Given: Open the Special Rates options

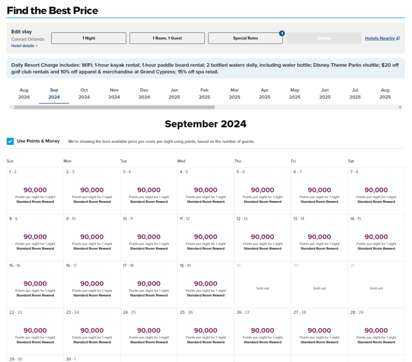Looking at the screenshot, I should (x=245, y=38).
